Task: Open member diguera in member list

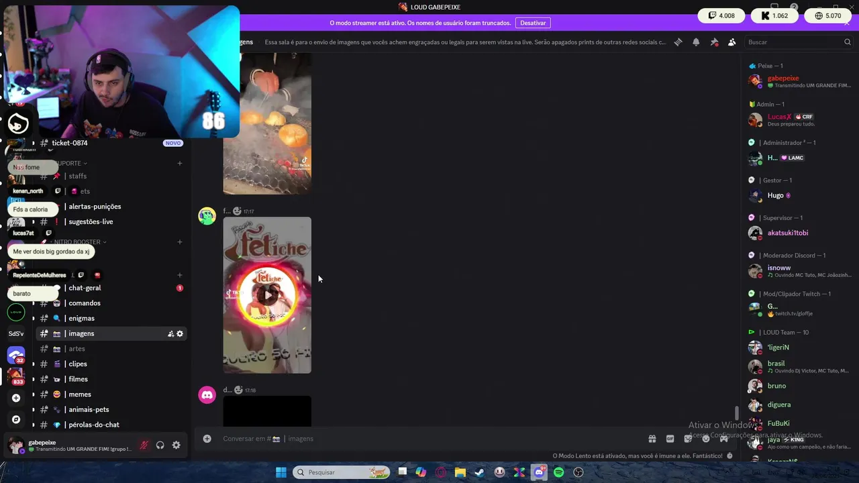Action: [x=801, y=405]
